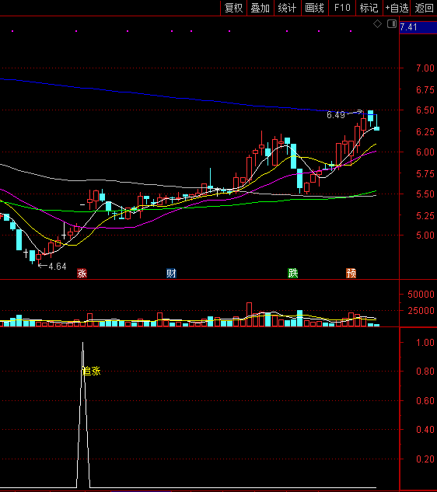Click the white indicator spike peak
This screenshot has height=492, width=437.
tap(83, 344)
